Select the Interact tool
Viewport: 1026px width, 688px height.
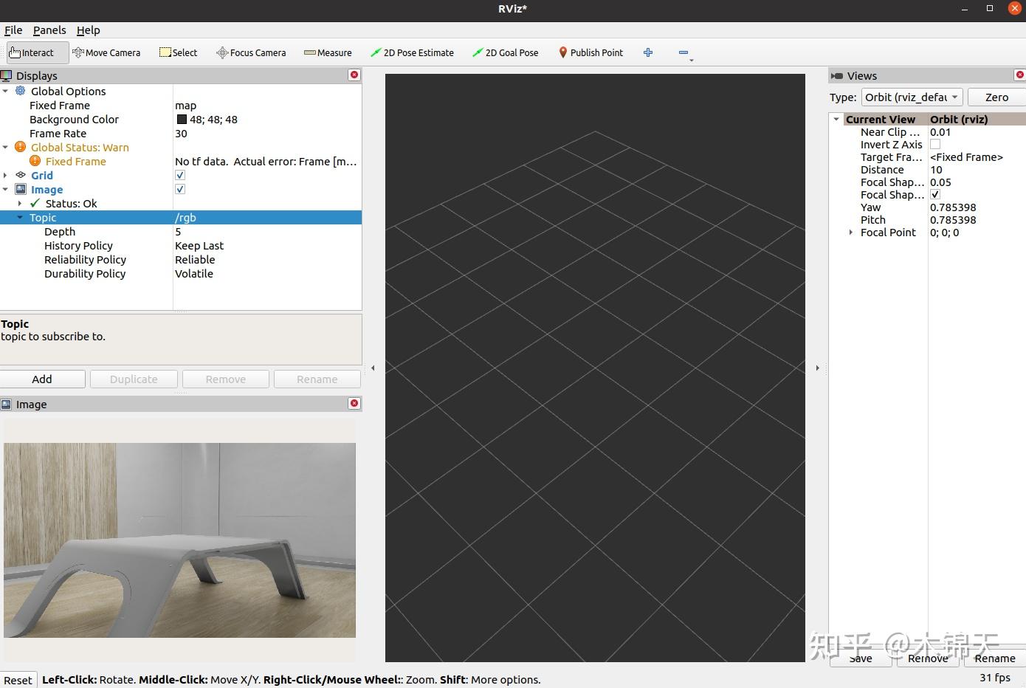point(35,52)
